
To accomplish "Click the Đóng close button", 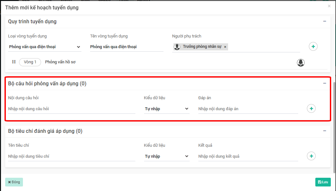I will pos(14,182).
